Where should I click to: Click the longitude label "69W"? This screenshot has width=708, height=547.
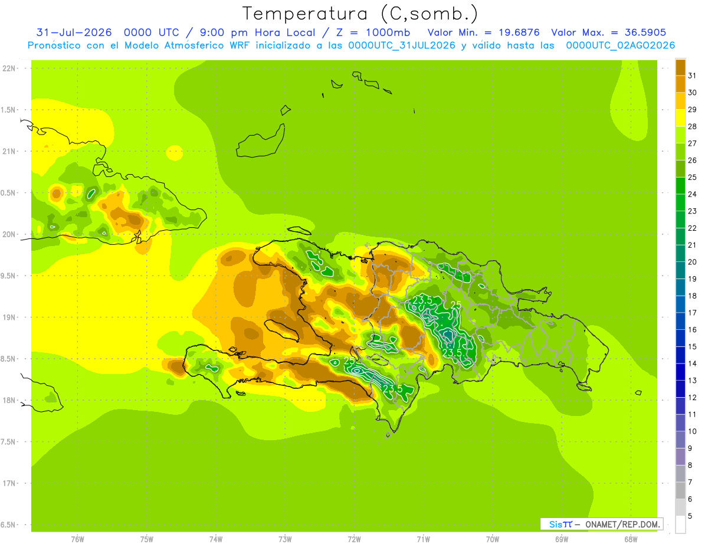point(562,539)
